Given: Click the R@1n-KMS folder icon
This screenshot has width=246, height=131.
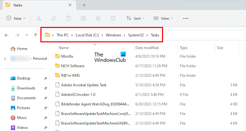Looking at the screenshot, I should (57, 75).
